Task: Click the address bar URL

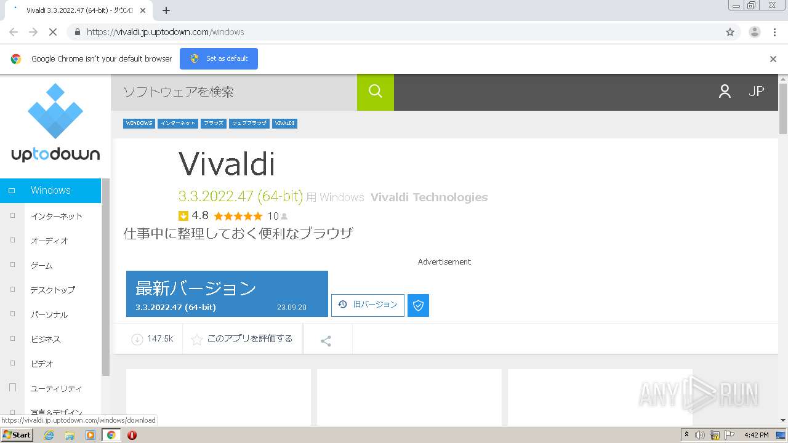Action: [x=165, y=32]
